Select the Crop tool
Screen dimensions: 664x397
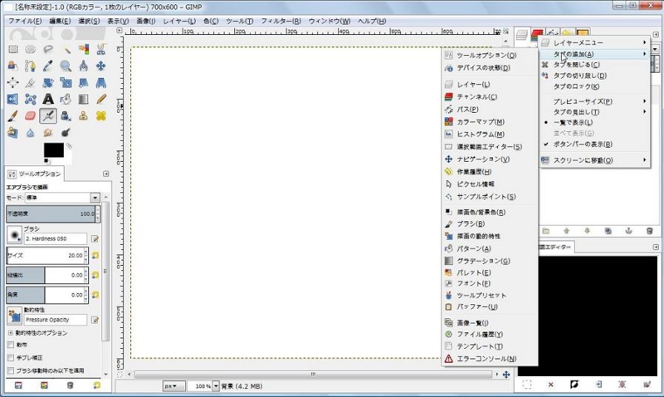[x=30, y=82]
